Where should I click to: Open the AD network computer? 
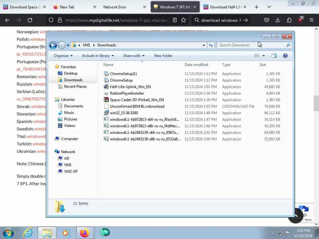coord(67,158)
